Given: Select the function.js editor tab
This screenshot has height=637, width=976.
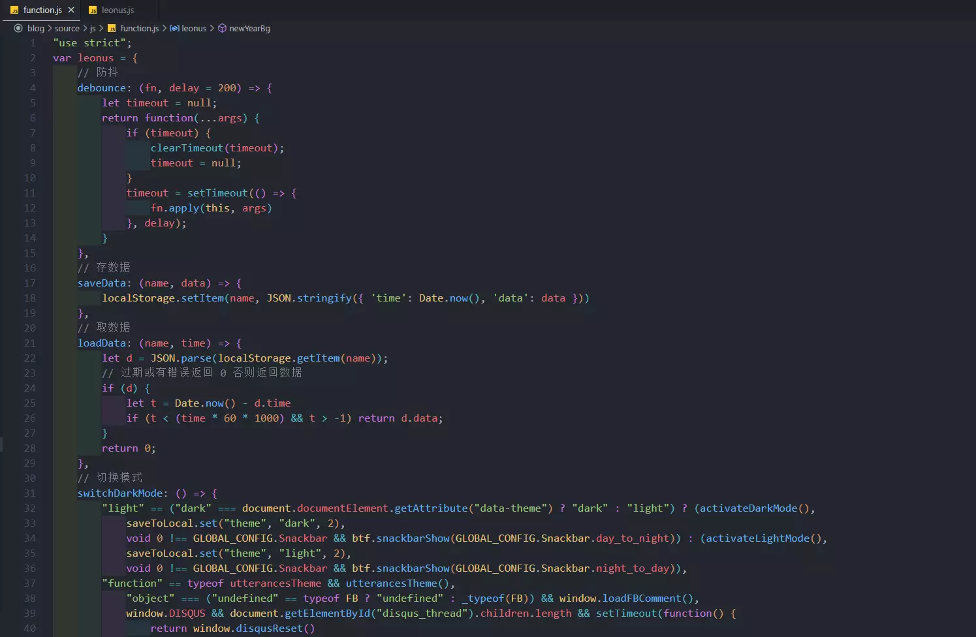Looking at the screenshot, I should [42, 10].
